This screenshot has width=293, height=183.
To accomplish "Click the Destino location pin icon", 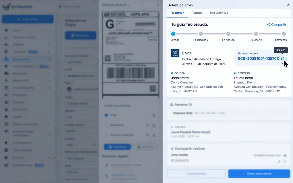I will point(235,73).
